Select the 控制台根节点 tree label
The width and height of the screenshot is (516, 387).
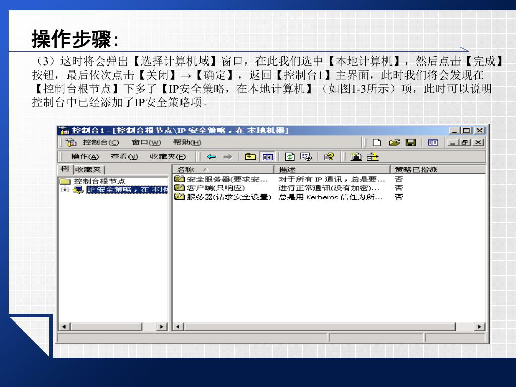pyautogui.click(x=99, y=181)
